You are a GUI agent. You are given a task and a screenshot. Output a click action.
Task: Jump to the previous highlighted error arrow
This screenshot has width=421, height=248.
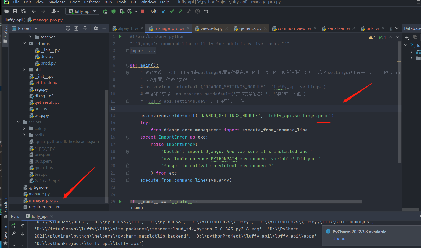click(x=391, y=37)
